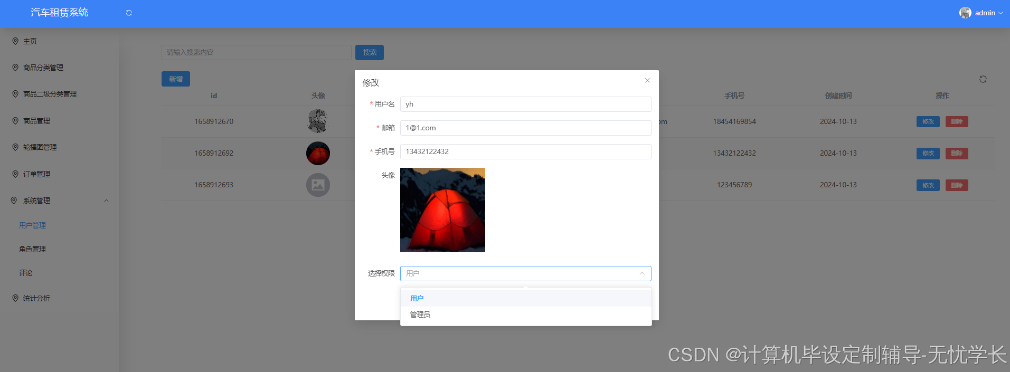Collapse the 选择权限 dropdown arrow

pos(642,273)
